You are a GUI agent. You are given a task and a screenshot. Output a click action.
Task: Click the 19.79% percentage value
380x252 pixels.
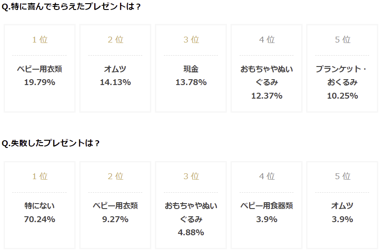coord(39,82)
